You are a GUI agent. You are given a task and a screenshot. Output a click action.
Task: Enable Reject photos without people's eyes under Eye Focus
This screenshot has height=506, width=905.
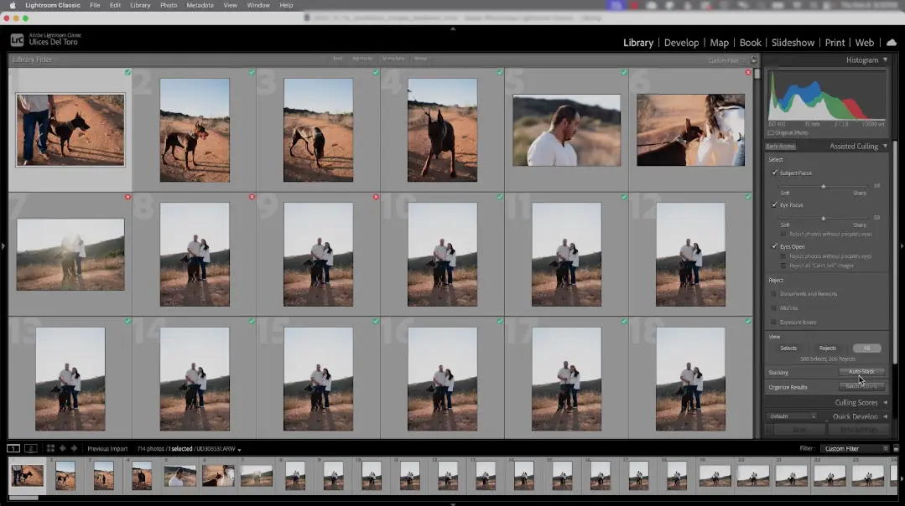(783, 235)
